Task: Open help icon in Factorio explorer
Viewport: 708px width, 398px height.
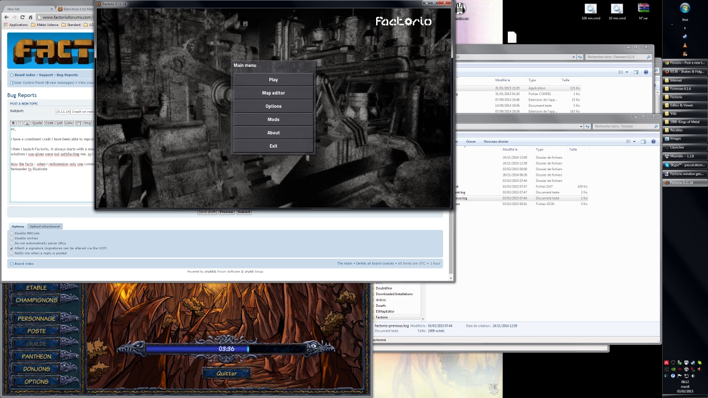Action: (x=653, y=142)
